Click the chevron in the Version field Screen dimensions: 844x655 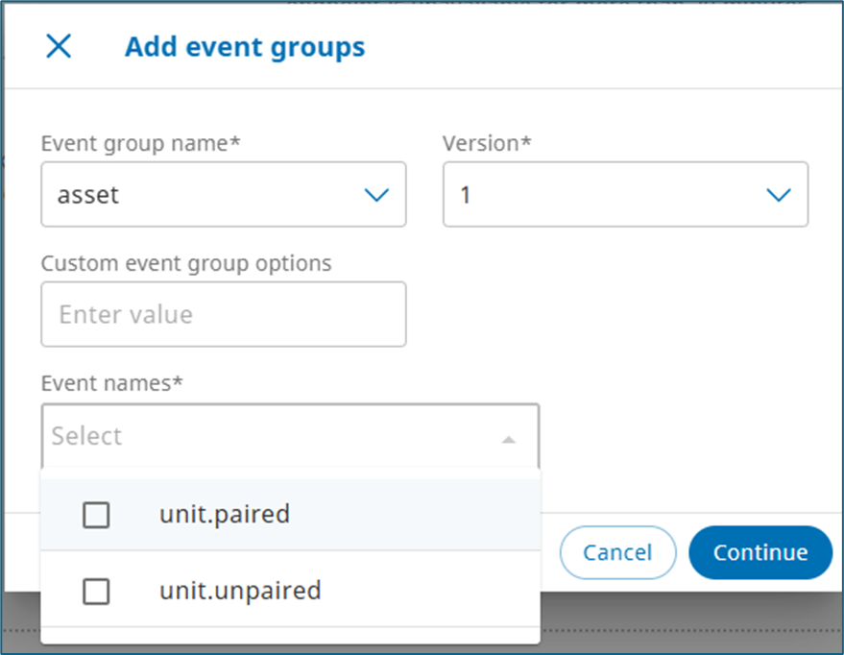[778, 195]
